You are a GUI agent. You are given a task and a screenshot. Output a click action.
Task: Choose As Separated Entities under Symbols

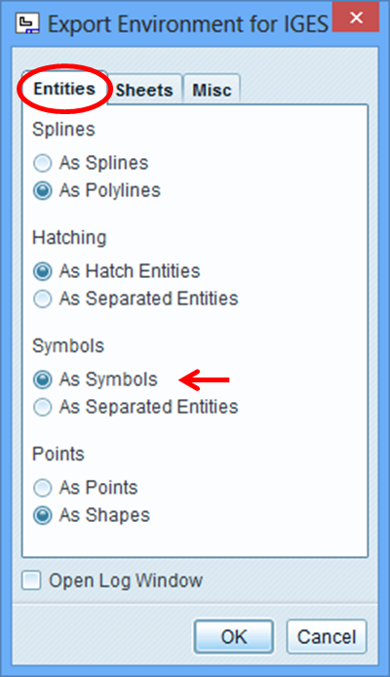coord(136,407)
